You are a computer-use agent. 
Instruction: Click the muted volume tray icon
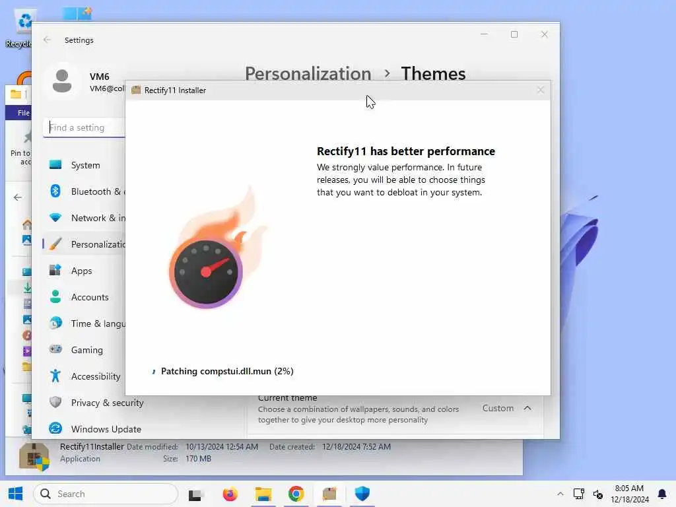pyautogui.click(x=598, y=494)
